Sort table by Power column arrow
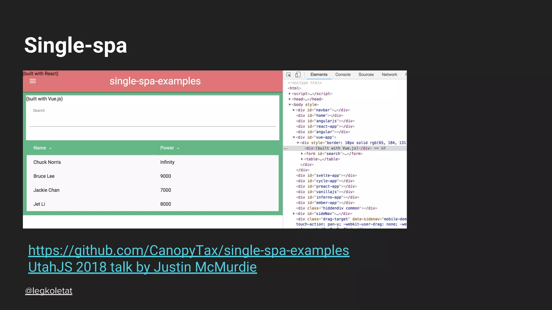 [x=178, y=148]
